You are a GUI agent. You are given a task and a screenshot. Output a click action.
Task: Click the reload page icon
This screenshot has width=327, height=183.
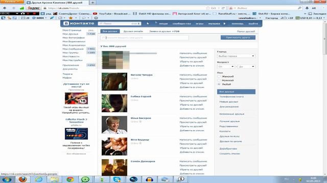223,8
